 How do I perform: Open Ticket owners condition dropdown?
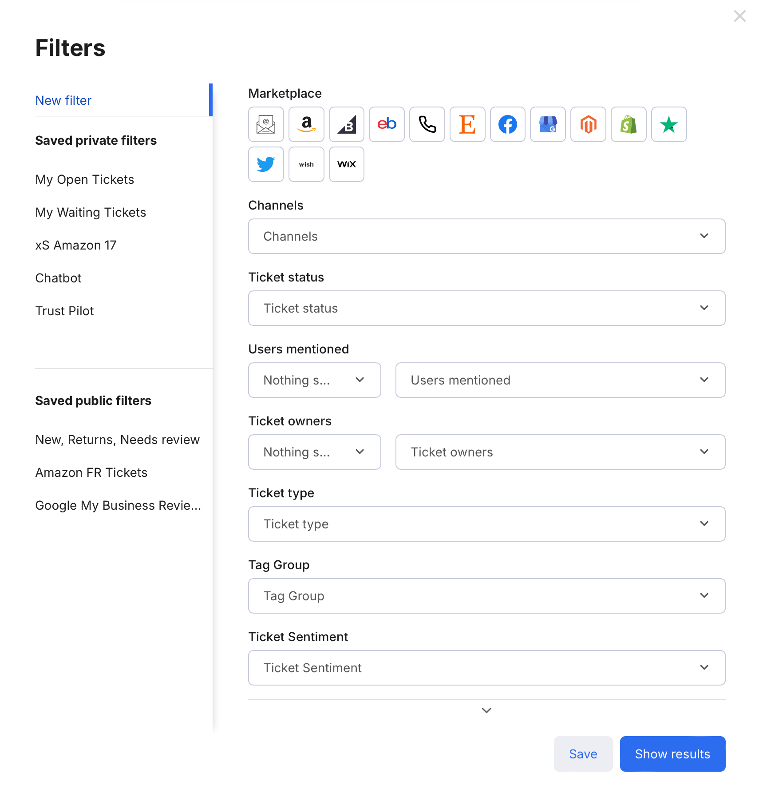[314, 452]
